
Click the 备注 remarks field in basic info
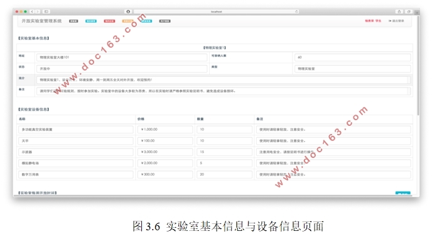[x=224, y=91]
